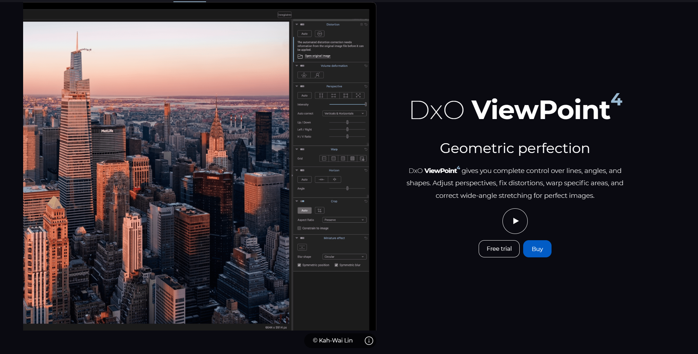The width and height of the screenshot is (698, 354).
Task: Enable Constrain to image checkbox
Action: point(299,228)
